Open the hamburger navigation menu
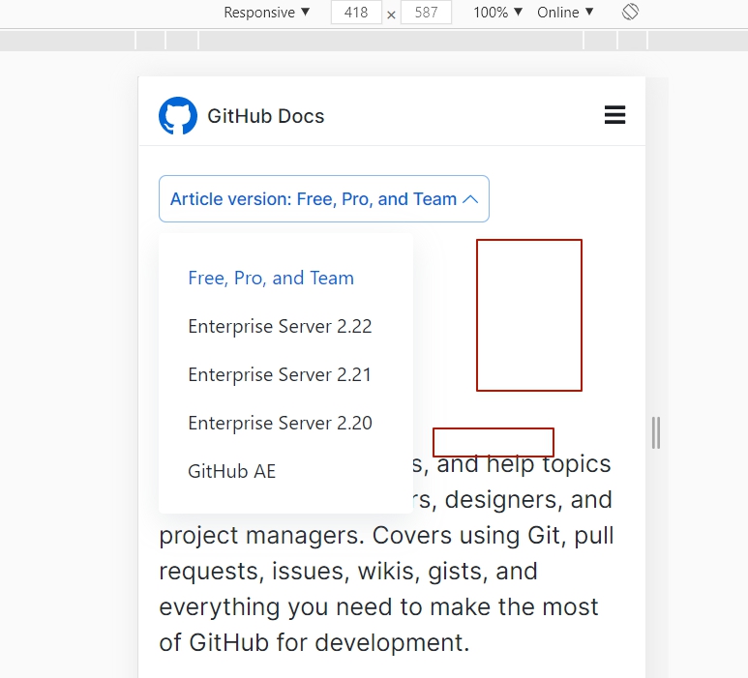The width and height of the screenshot is (748, 678). pos(614,115)
